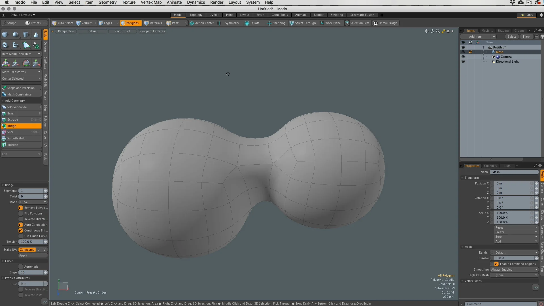Click the viewport rotate control icon

[432, 31]
